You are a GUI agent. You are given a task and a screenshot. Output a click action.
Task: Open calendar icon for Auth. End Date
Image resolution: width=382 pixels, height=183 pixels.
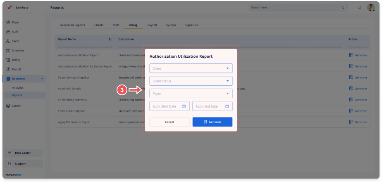coord(227,106)
